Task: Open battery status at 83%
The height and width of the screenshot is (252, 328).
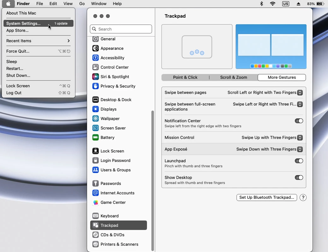Action: (x=316, y=4)
